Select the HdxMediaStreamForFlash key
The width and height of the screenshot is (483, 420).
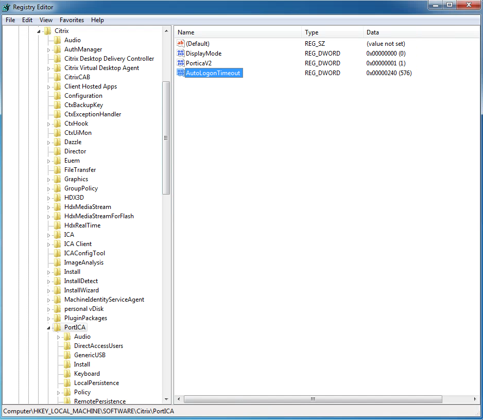point(99,216)
